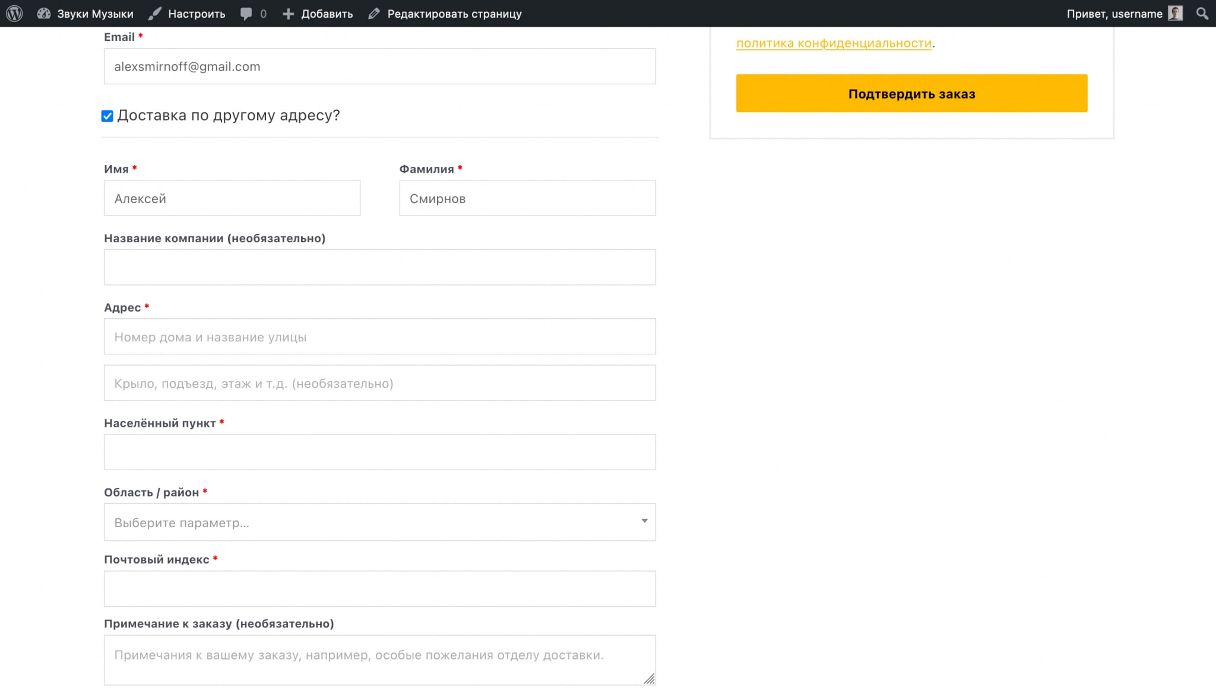Click the Подтвердить заказ button
The image size is (1216, 688).
pos(912,93)
